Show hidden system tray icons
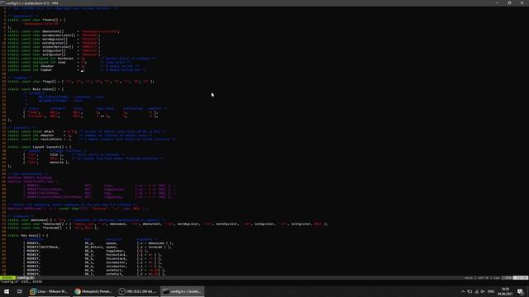529x297 pixels. [463, 291]
